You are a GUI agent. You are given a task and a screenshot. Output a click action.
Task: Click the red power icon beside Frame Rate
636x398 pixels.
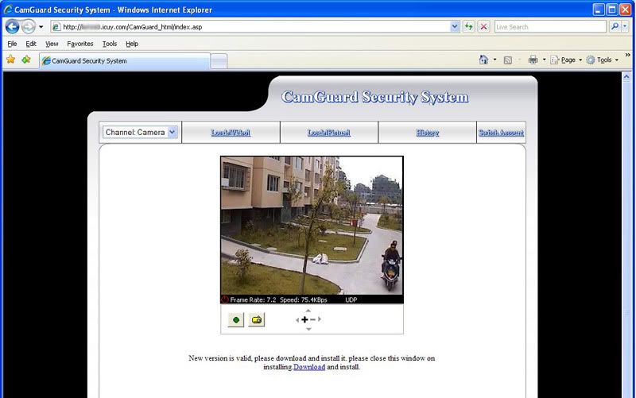(x=225, y=299)
